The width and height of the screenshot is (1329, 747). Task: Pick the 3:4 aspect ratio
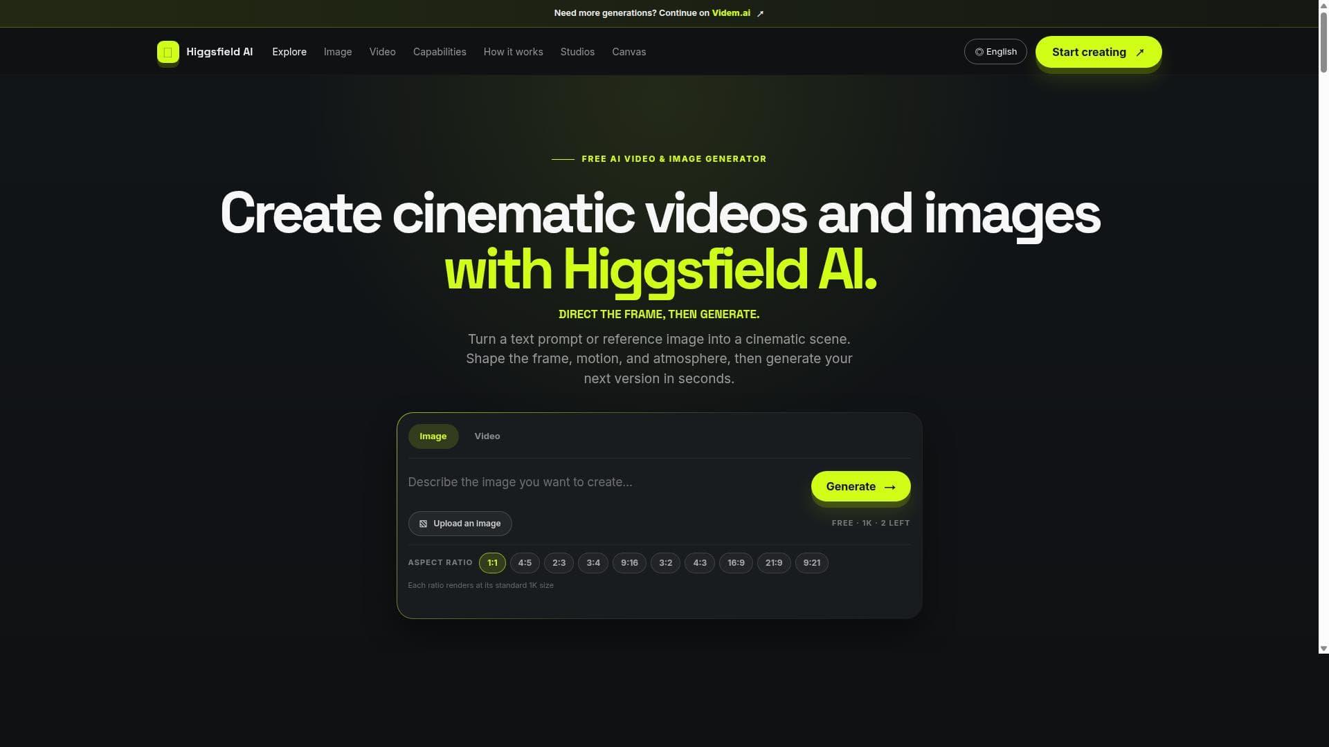click(593, 563)
